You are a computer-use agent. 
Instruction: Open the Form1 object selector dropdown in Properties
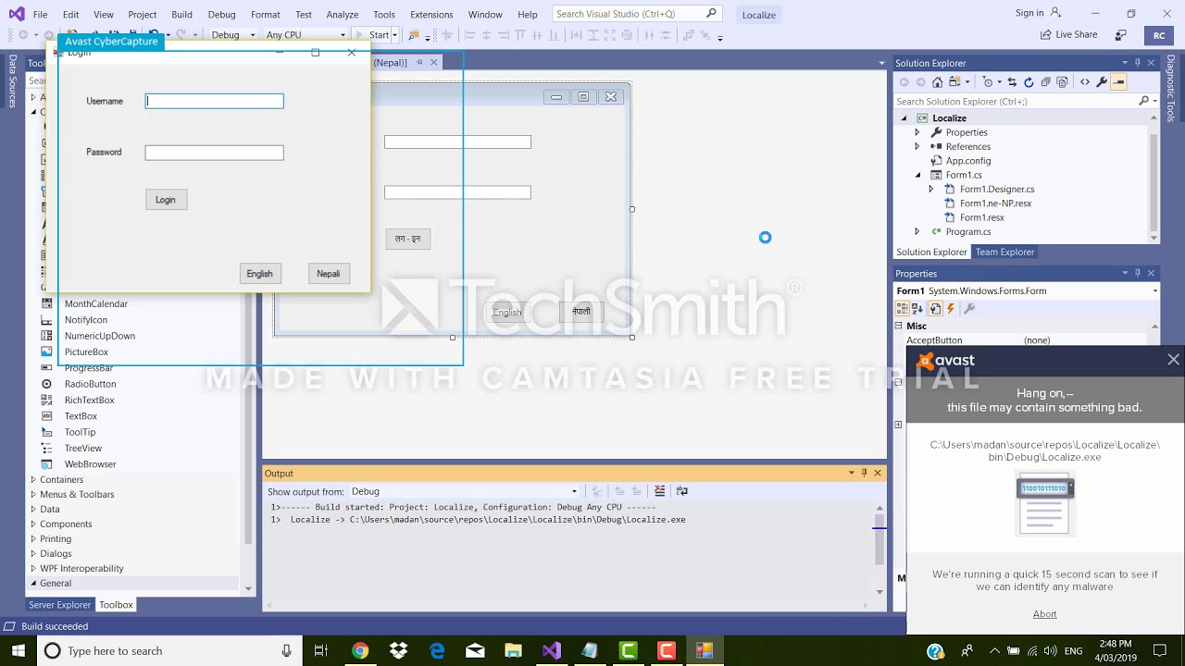(x=1154, y=290)
